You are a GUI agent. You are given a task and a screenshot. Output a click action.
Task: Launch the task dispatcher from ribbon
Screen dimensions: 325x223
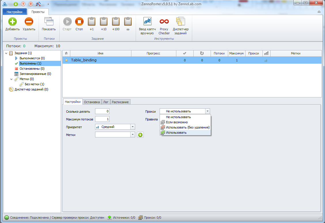[181, 22]
